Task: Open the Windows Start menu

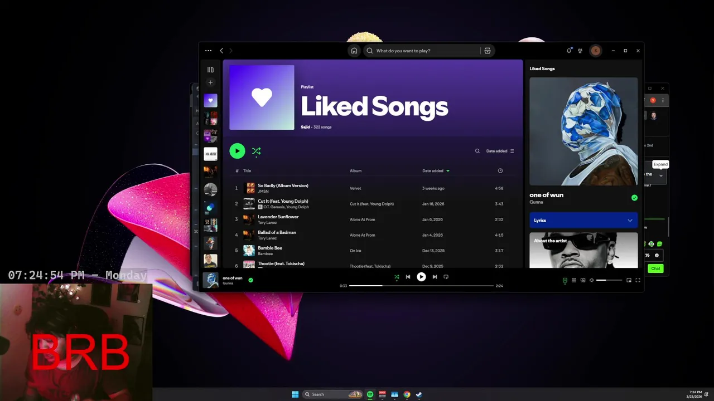Action: [x=295, y=394]
